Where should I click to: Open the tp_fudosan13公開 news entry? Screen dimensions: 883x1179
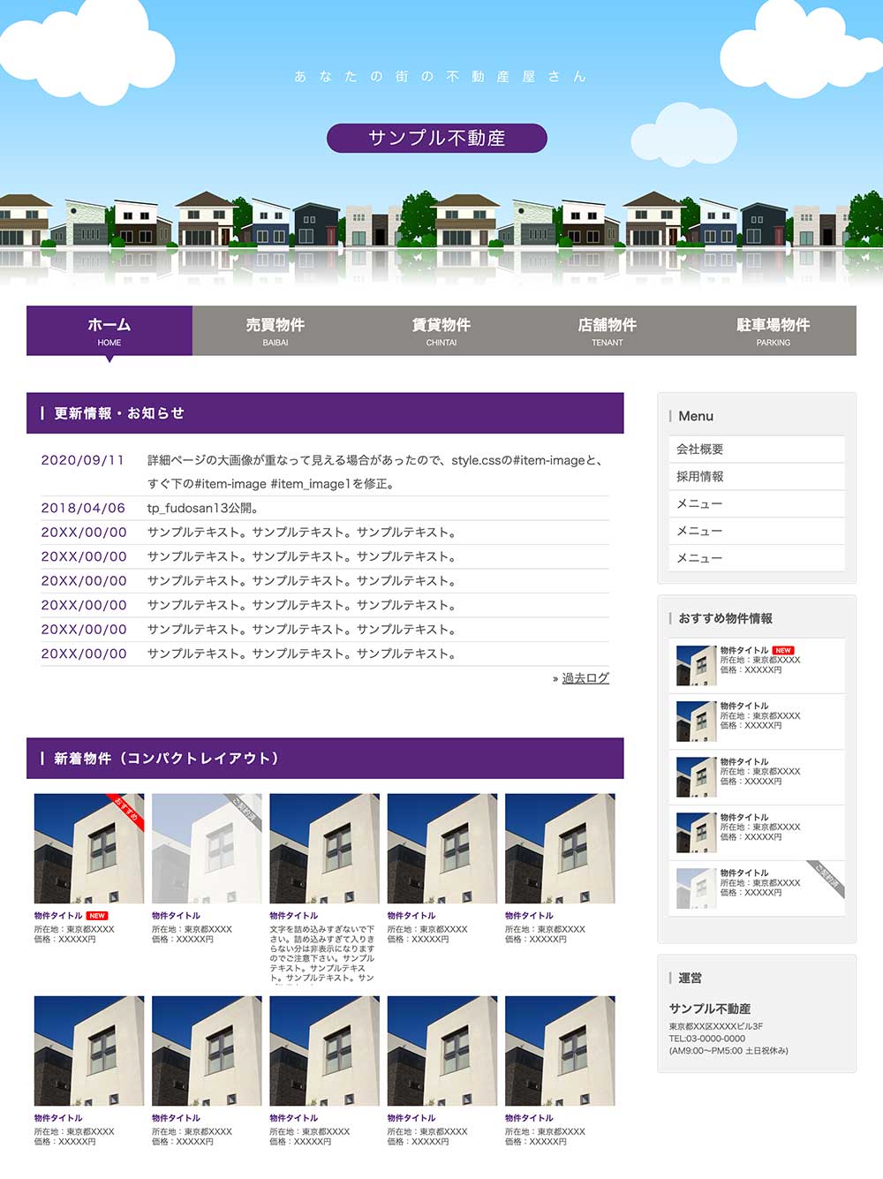tap(202, 508)
